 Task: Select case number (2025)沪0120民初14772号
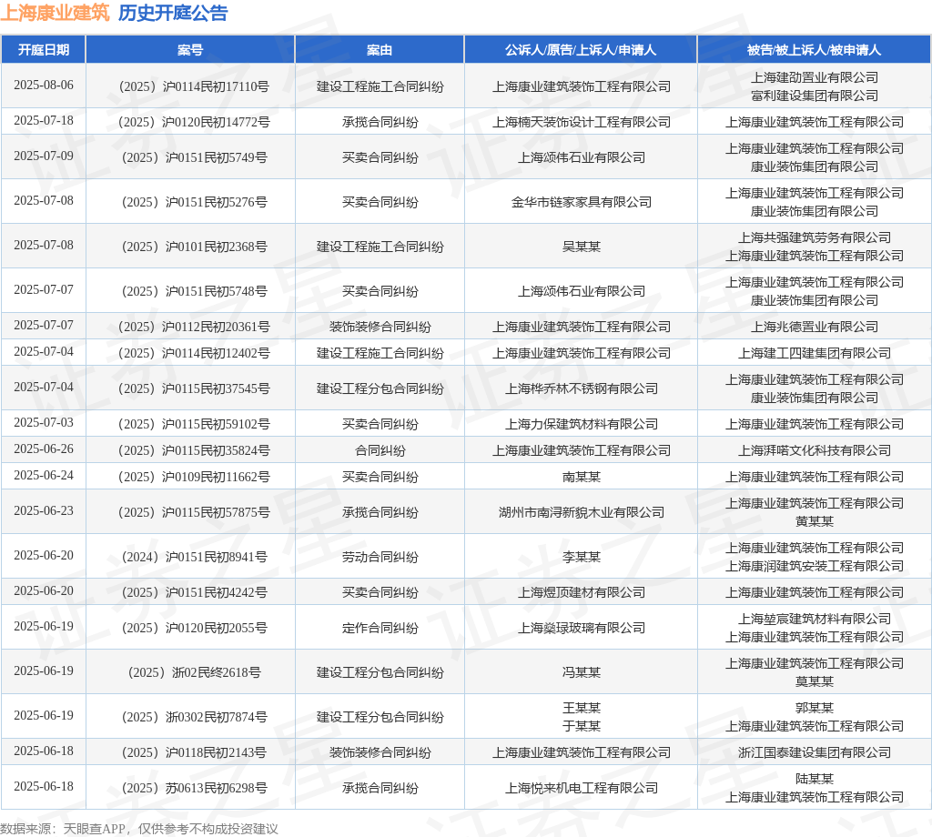(x=194, y=123)
